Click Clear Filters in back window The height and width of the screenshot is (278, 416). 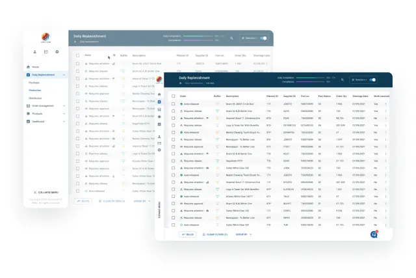(x=112, y=201)
